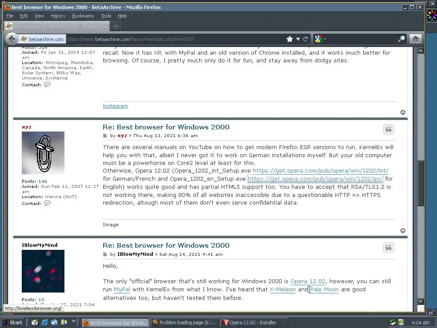Click the second system tray icon
The height and width of the screenshot is (328, 437).
(401, 322)
